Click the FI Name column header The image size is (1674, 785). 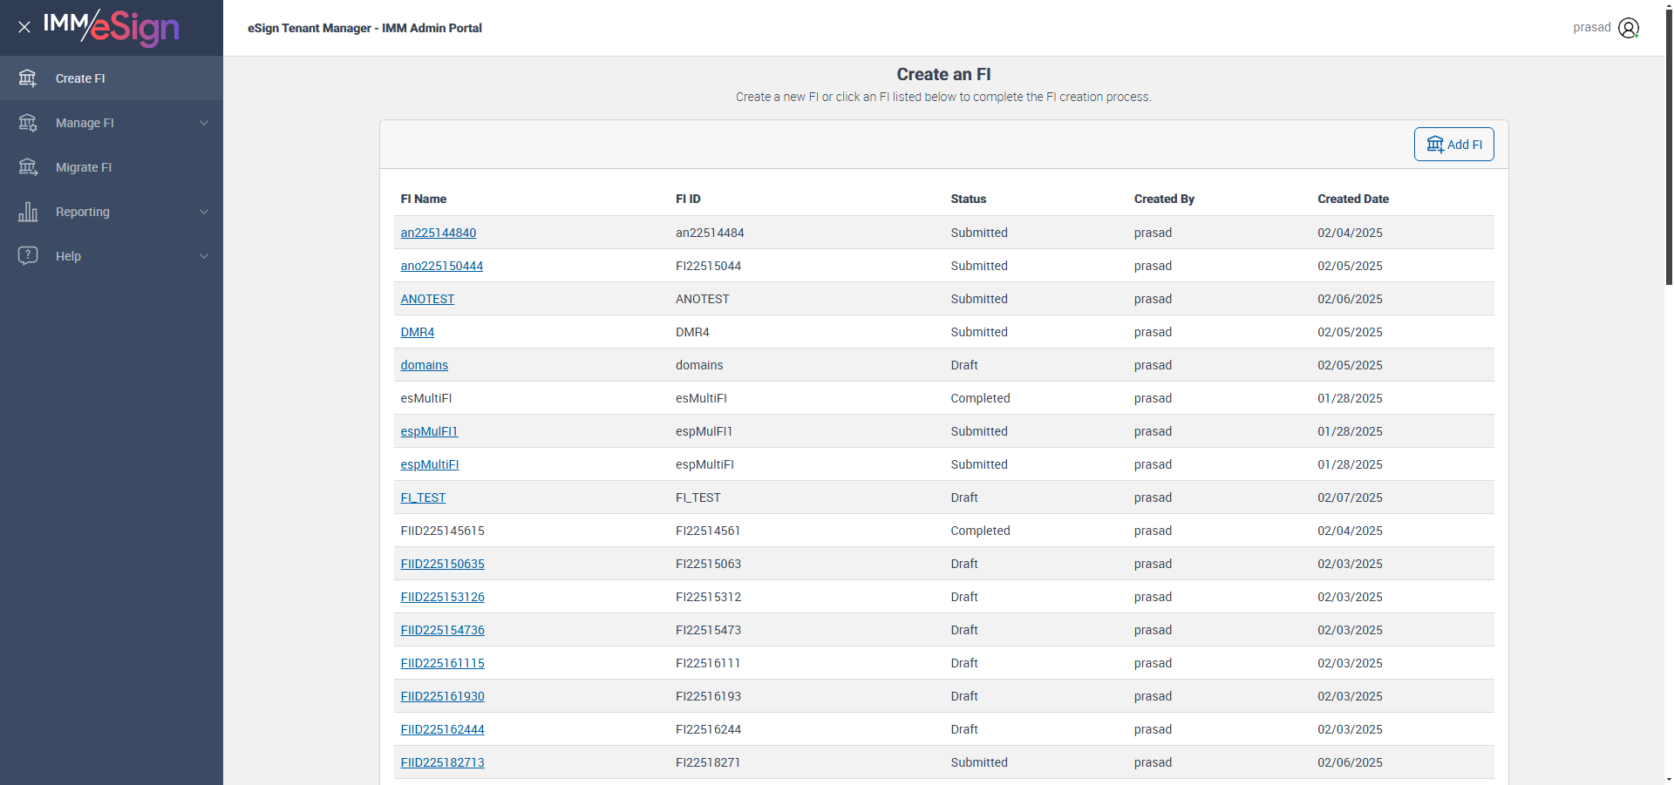(x=423, y=199)
